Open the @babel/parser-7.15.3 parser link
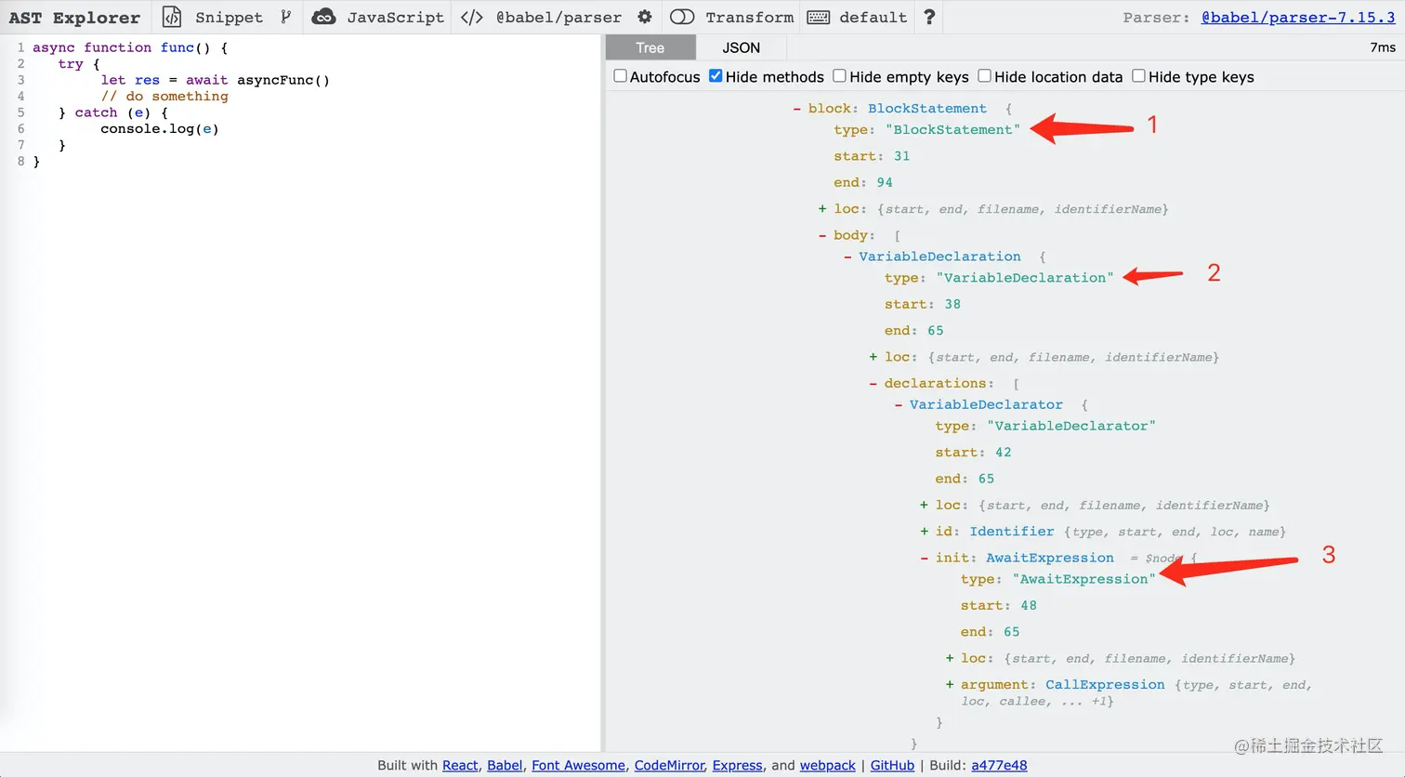Image resolution: width=1405 pixels, height=777 pixels. click(x=1298, y=17)
